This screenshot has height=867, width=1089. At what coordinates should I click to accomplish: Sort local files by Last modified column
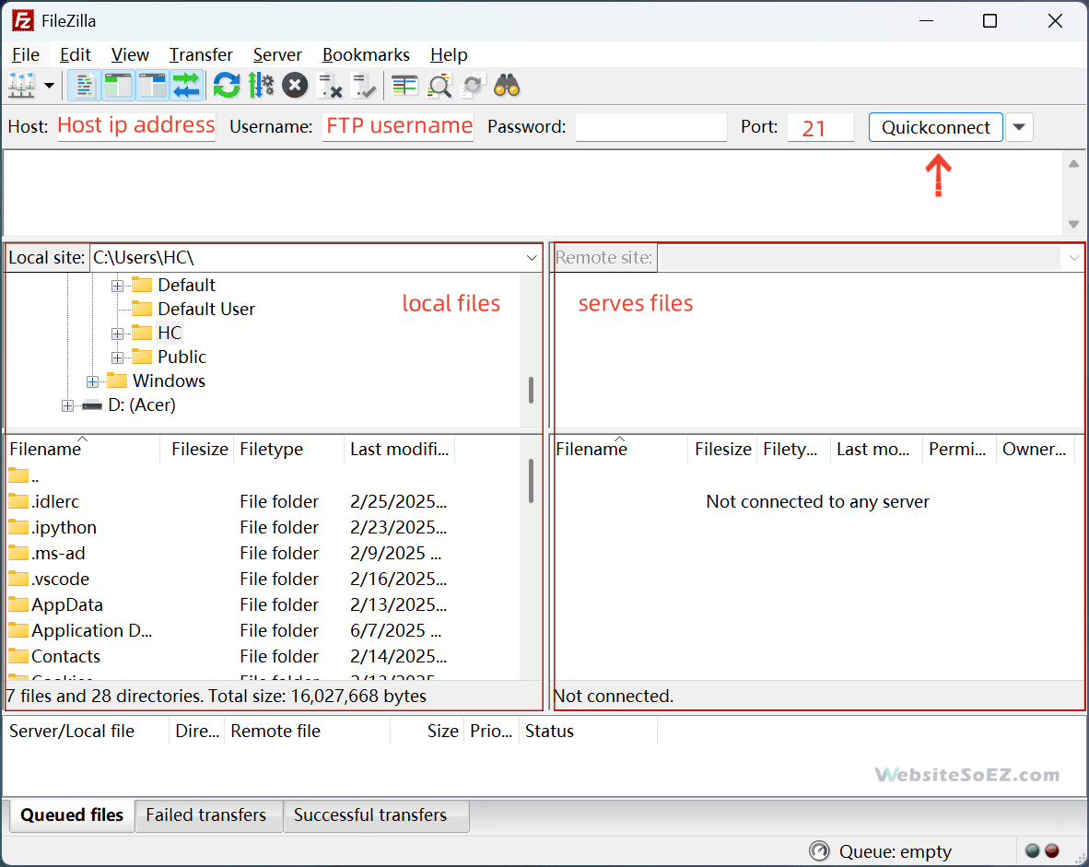click(x=400, y=450)
